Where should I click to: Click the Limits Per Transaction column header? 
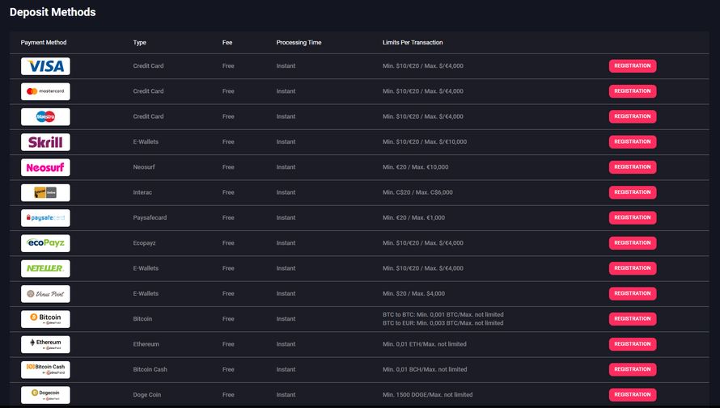pos(413,42)
